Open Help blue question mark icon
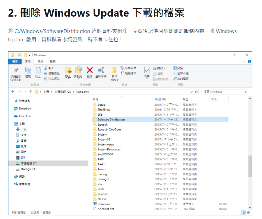The image size is (262, 219). click(x=249, y=61)
